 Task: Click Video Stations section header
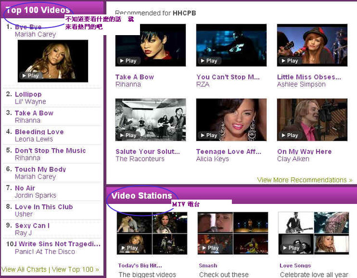point(142,196)
